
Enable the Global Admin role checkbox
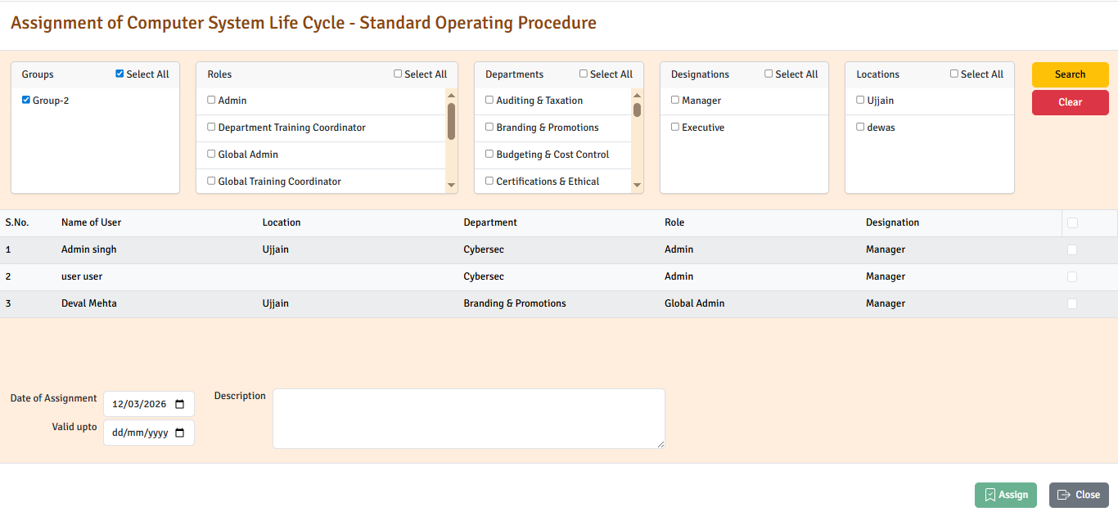click(211, 155)
